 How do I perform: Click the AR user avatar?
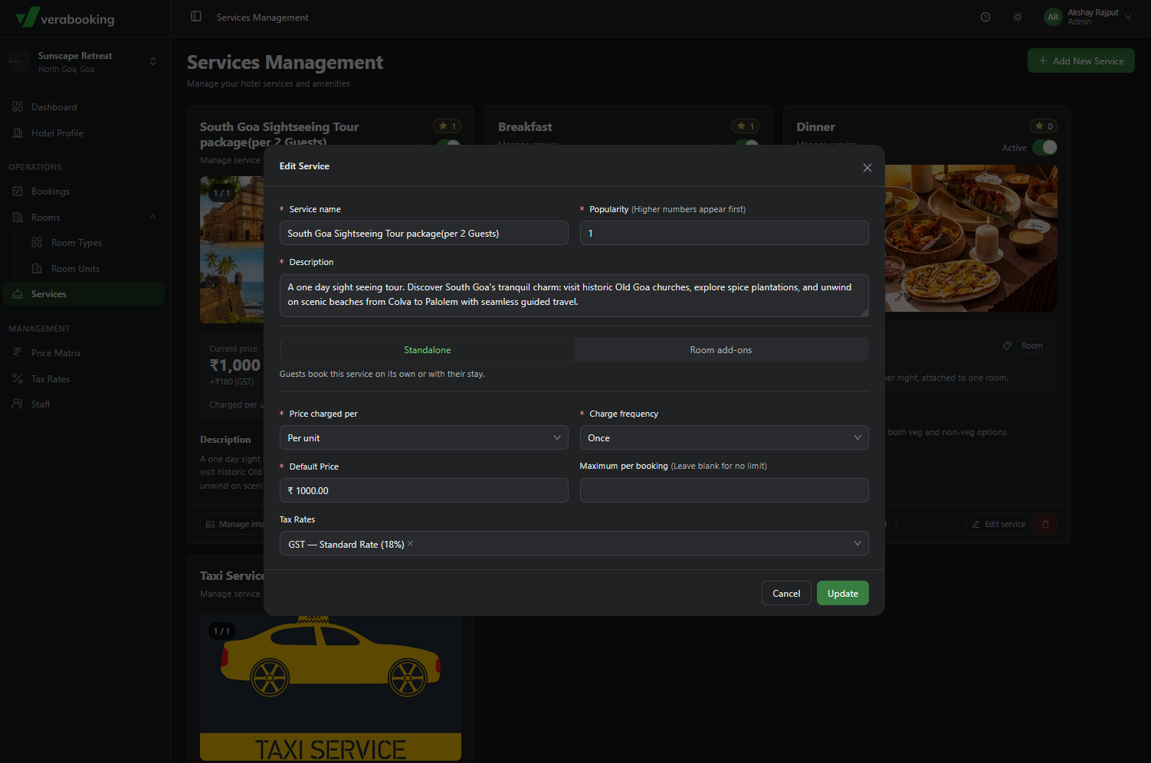pyautogui.click(x=1053, y=17)
